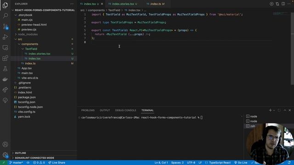
Task: Open the Accounts icon
Action: 5,144
